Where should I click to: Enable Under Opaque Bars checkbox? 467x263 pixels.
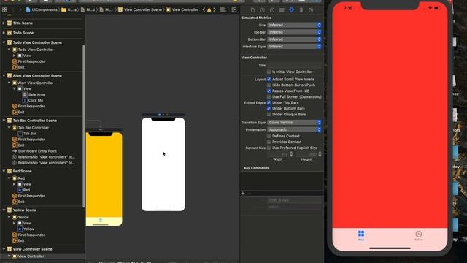(x=269, y=115)
